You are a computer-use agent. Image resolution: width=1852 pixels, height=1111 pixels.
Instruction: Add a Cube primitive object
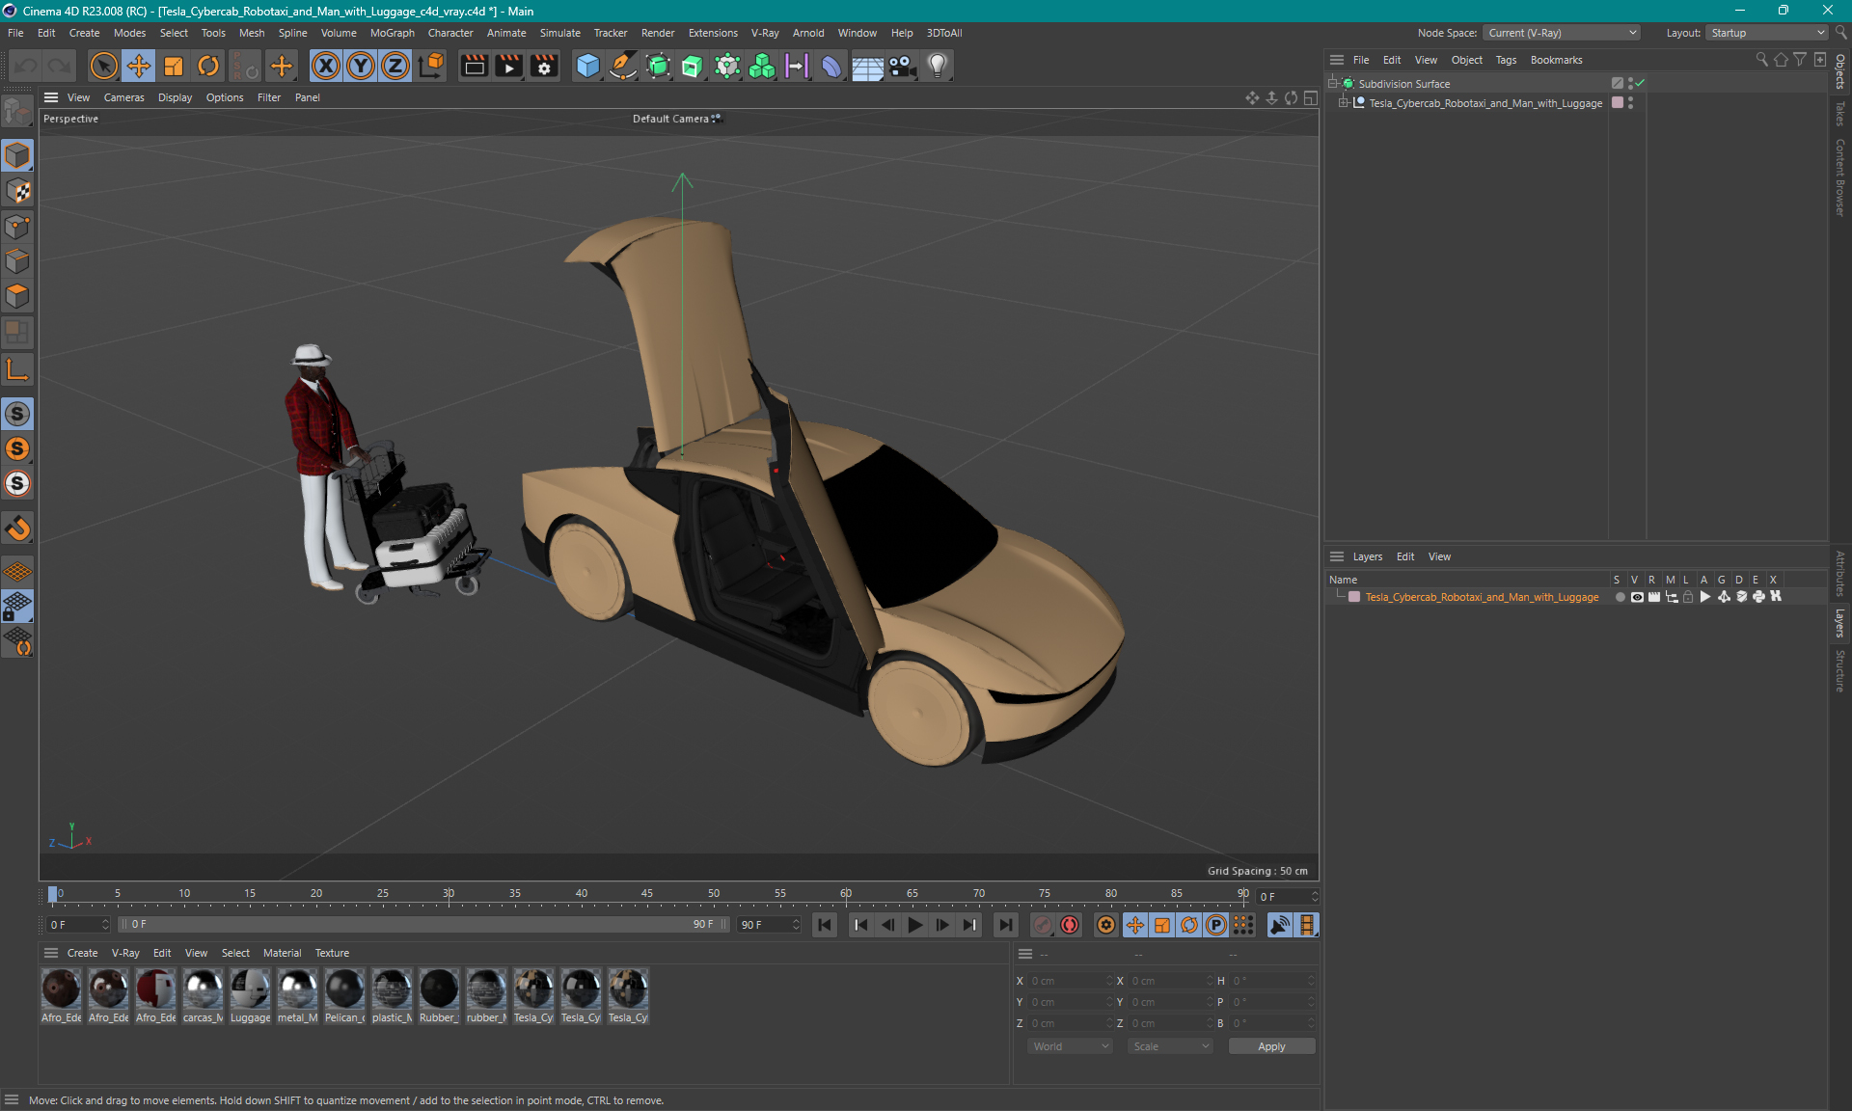click(x=587, y=66)
